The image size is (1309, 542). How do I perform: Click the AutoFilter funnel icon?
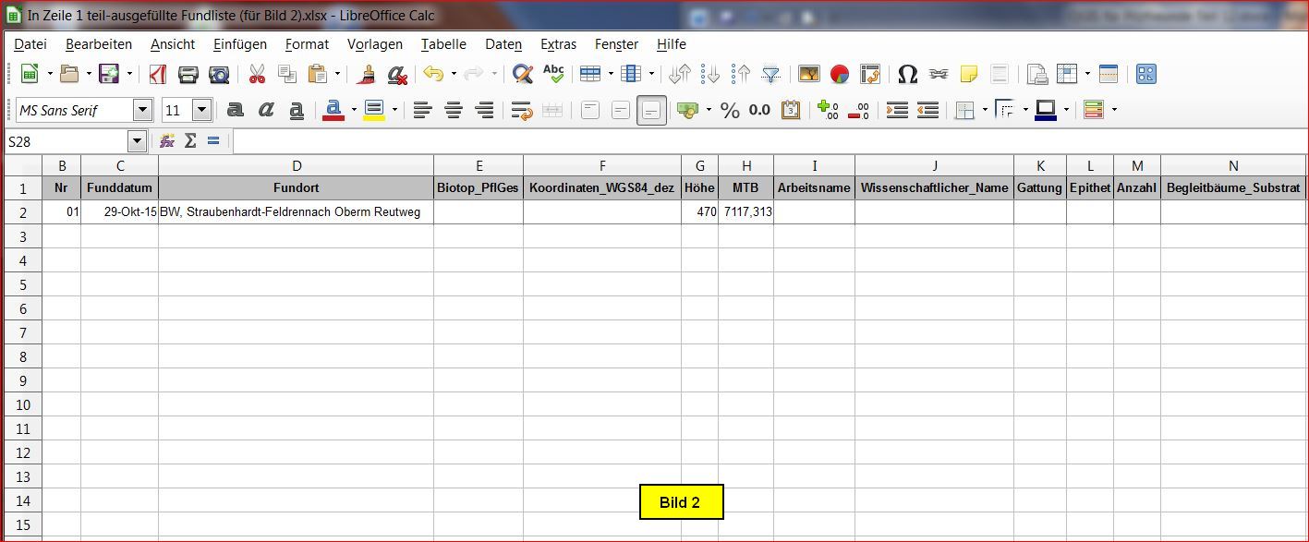[x=770, y=74]
